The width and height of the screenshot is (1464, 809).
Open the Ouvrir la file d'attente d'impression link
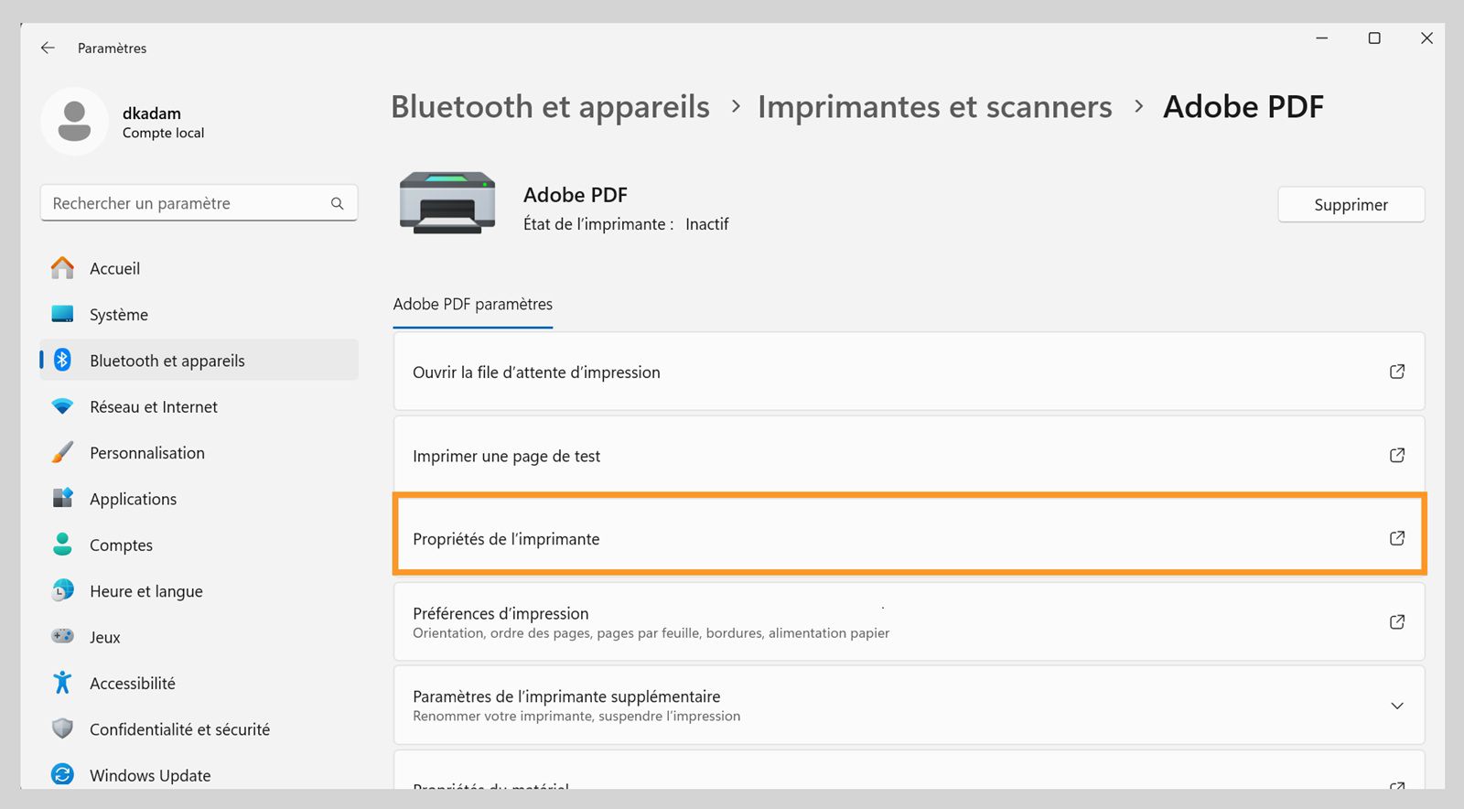point(910,372)
